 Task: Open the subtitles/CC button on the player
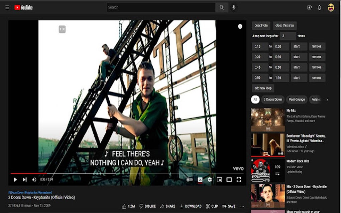200,179
